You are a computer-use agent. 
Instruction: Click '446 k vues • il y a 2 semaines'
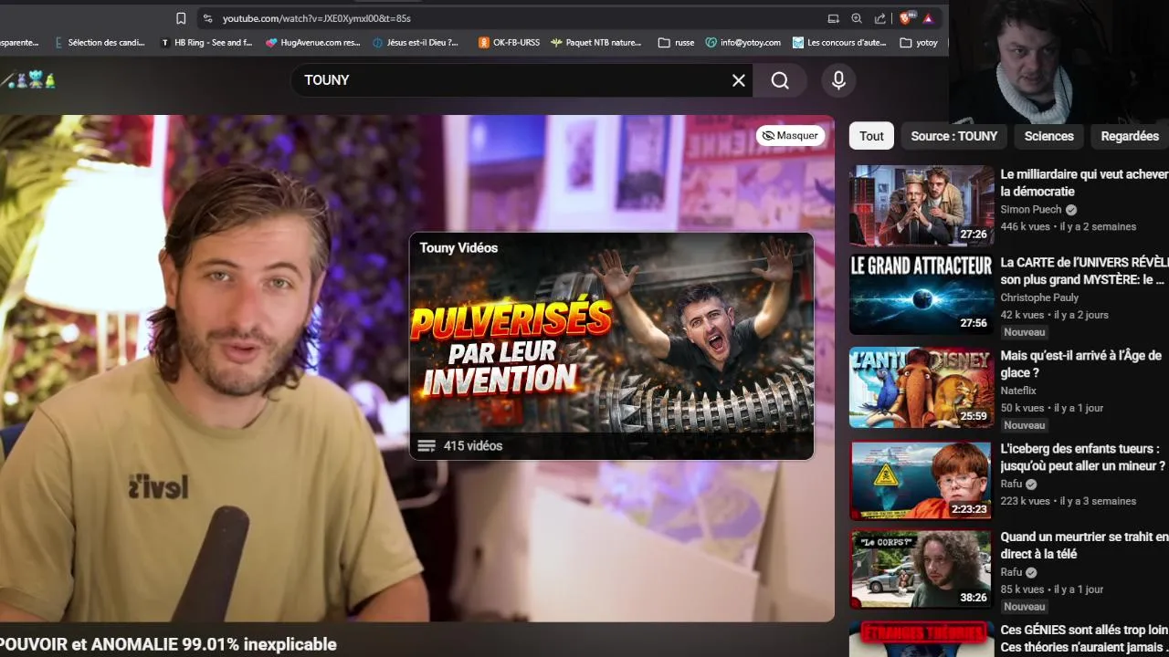point(1068,226)
